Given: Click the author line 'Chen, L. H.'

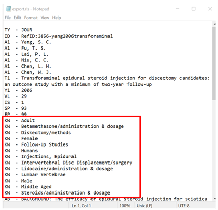Looking at the screenshot, I should (28, 66).
